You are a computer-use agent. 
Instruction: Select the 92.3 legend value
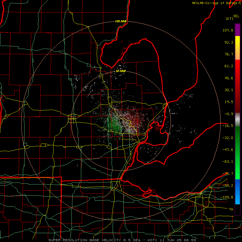click(229, 42)
